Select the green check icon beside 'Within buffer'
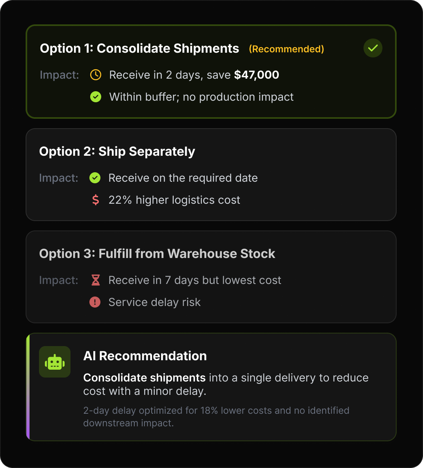Viewport: 423px width, 468px height. coord(95,97)
